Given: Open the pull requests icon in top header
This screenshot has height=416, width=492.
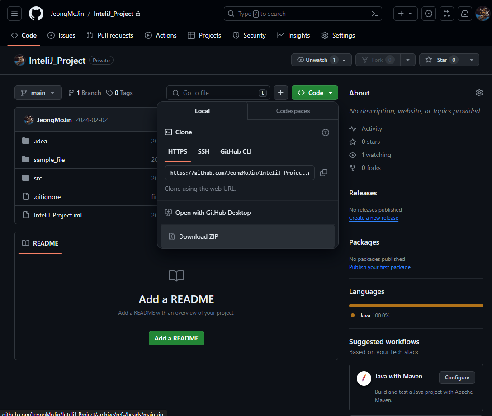Looking at the screenshot, I should pyautogui.click(x=446, y=14).
